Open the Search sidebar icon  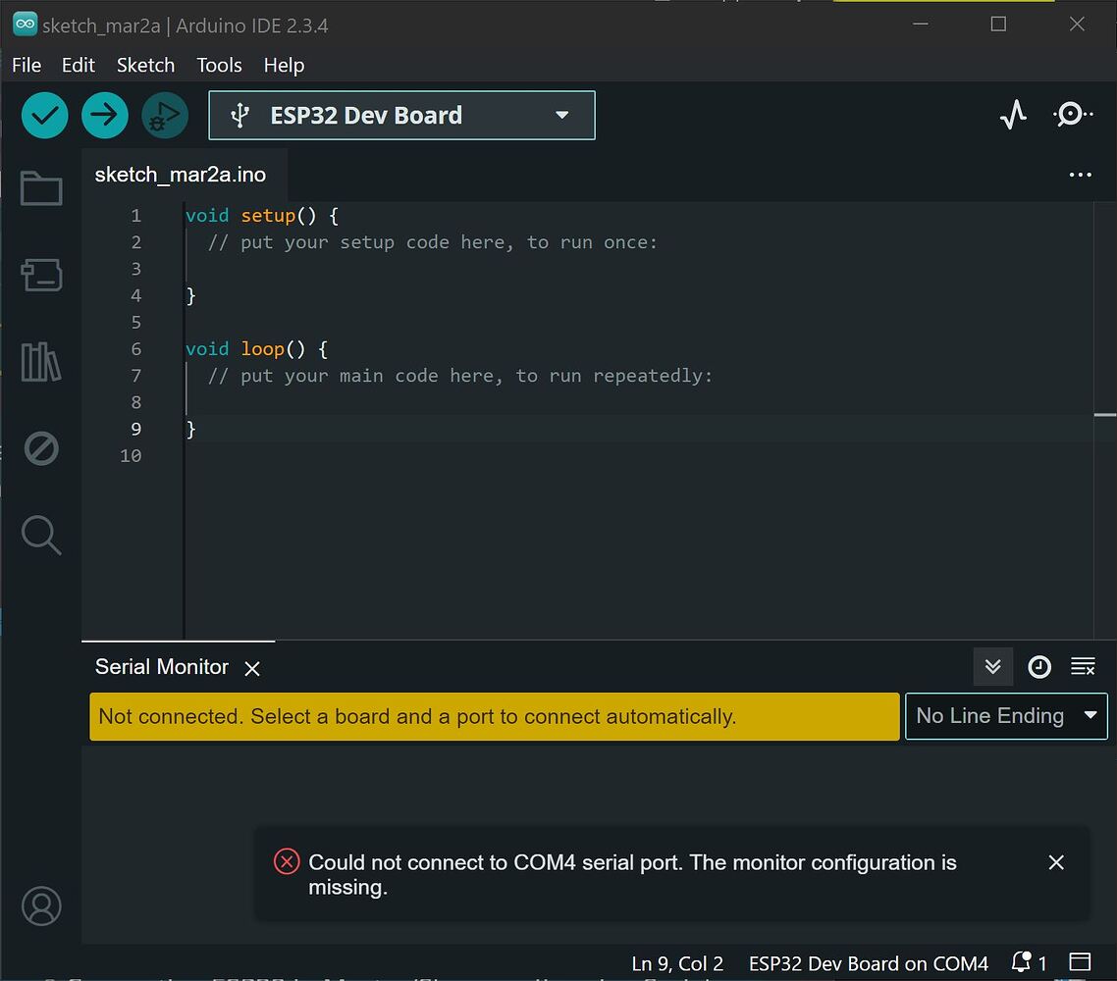pos(40,535)
